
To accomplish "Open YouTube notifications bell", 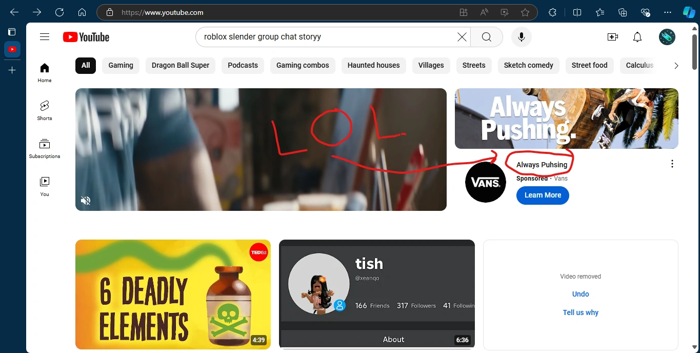I will [x=637, y=36].
